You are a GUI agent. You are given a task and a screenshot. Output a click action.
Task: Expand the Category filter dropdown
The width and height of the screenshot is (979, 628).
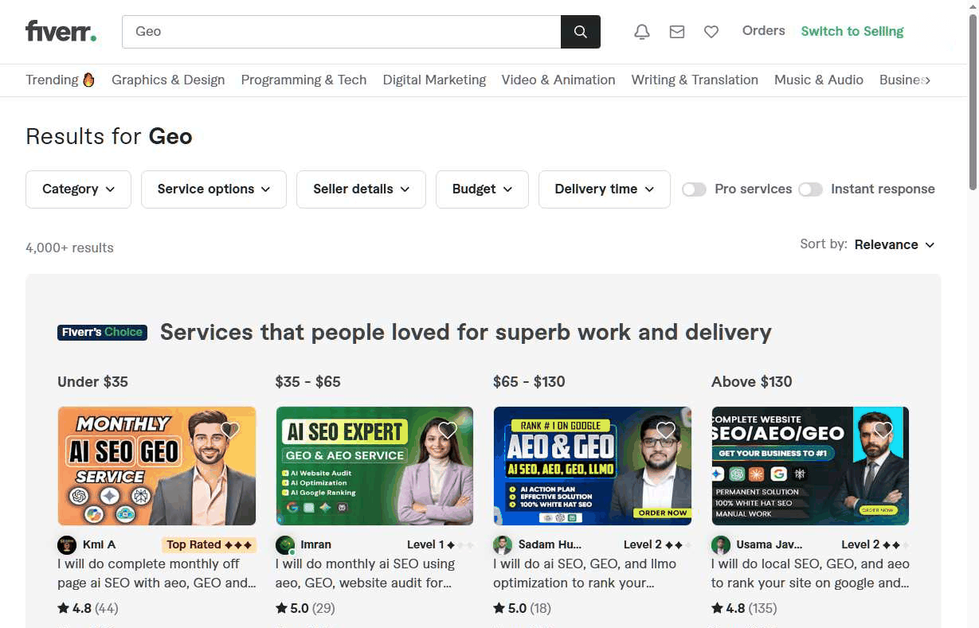coord(78,189)
